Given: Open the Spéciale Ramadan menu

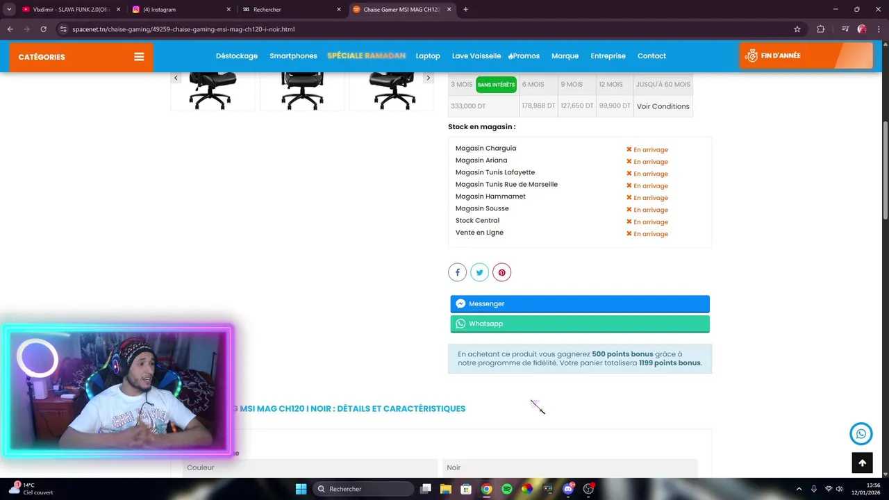Looking at the screenshot, I should coord(366,56).
